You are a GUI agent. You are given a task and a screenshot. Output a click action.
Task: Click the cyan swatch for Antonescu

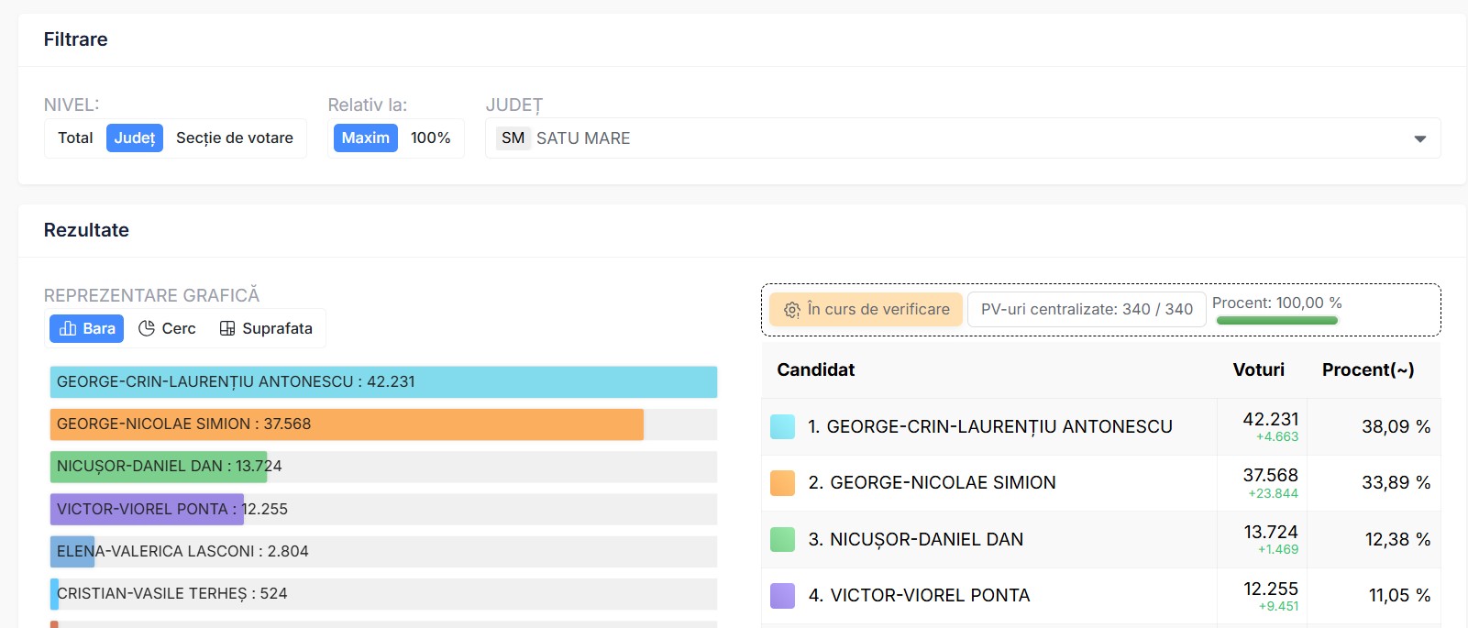[782, 426]
